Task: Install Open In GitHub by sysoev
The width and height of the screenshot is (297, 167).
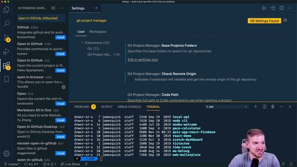Action: click(x=60, y=54)
